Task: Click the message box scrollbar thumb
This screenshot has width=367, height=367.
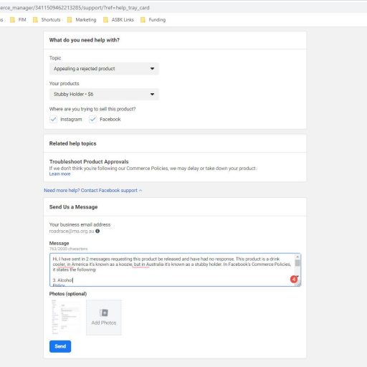Action: click(297, 263)
